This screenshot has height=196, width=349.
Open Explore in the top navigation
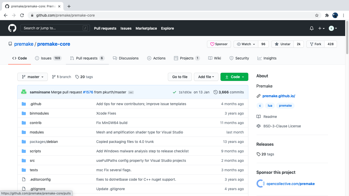[168, 28]
